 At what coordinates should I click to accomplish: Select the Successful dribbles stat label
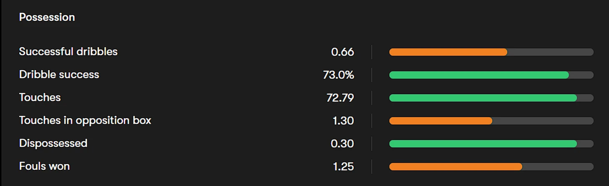point(68,51)
